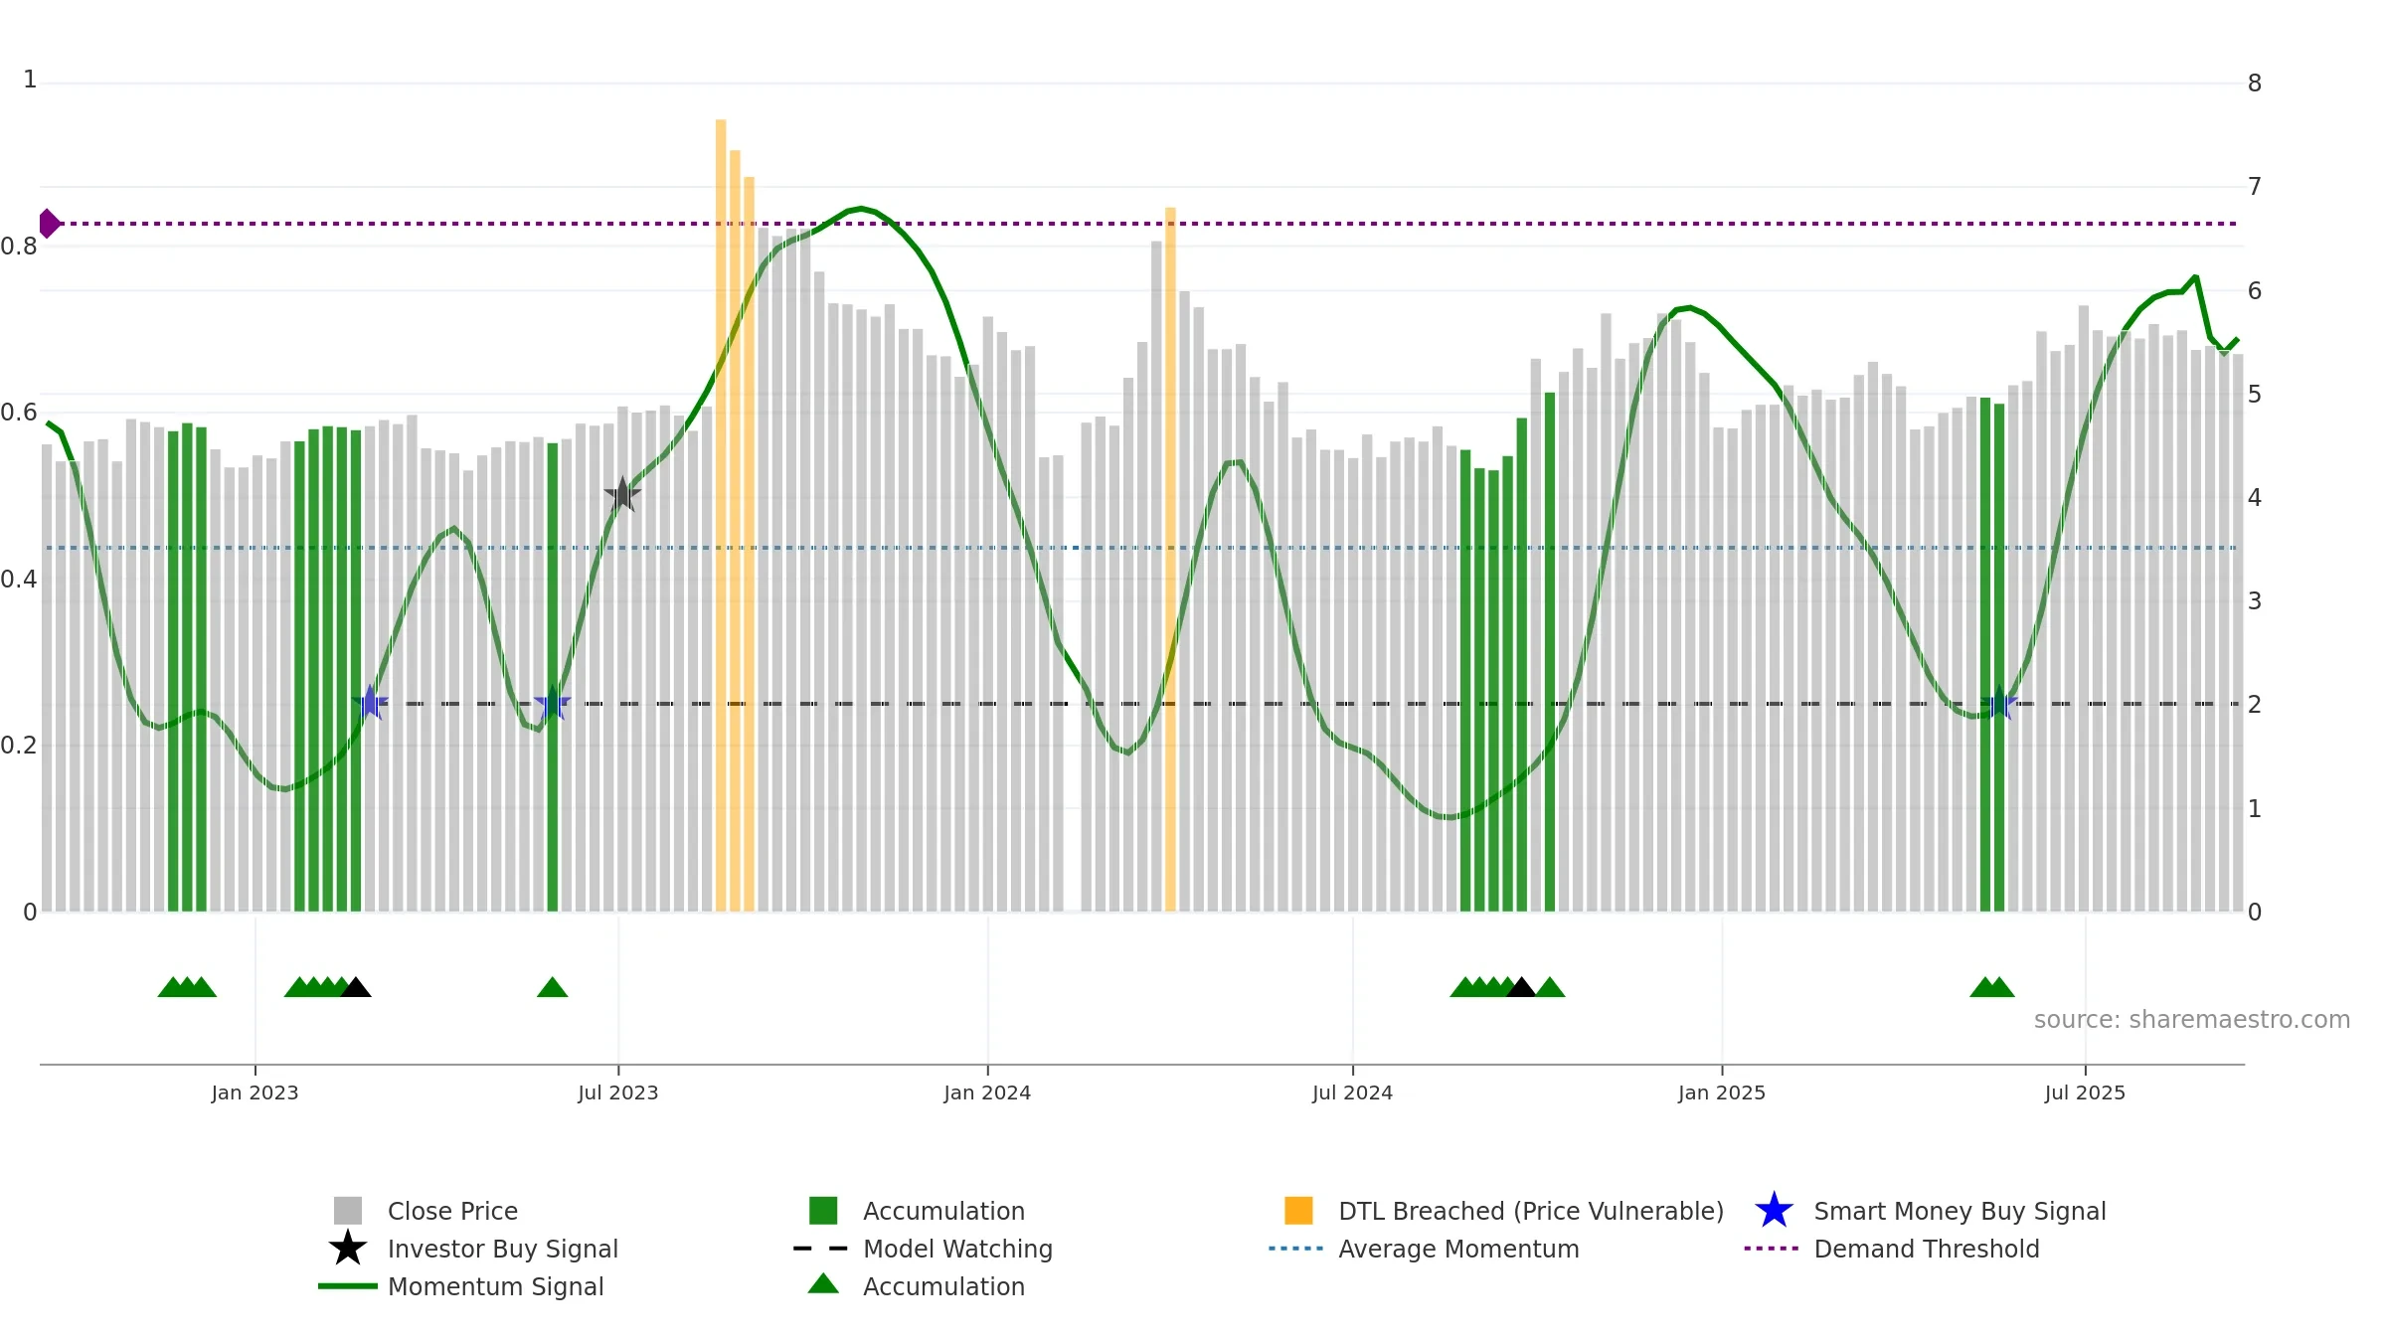The width and height of the screenshot is (2386, 1342).
Task: Click the grey investor star near Jul 2023
Action: point(622,494)
